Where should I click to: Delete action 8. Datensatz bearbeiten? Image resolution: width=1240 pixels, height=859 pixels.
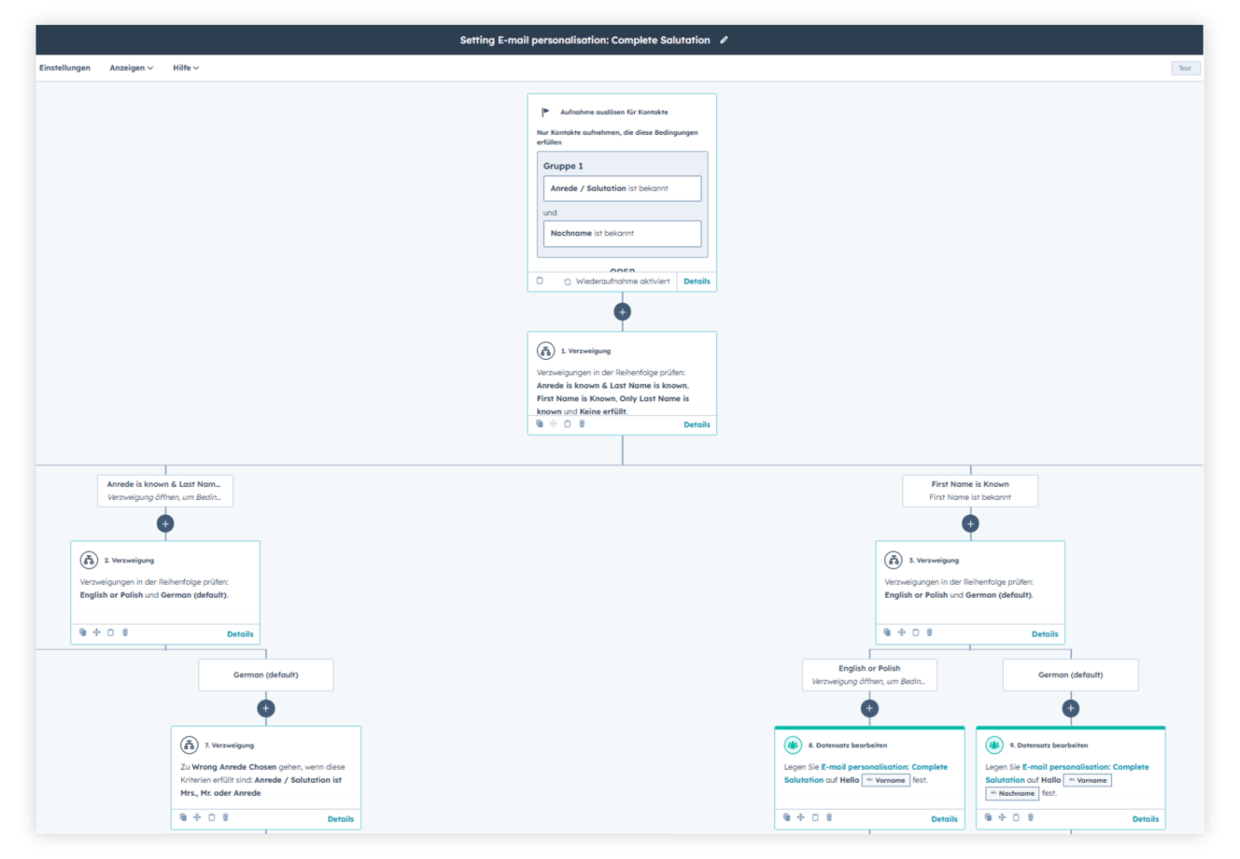point(829,817)
